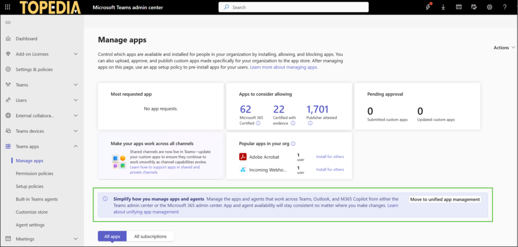The width and height of the screenshot is (518, 247).
Task: Switch to the All subscriptions tab
Action: pos(150,236)
